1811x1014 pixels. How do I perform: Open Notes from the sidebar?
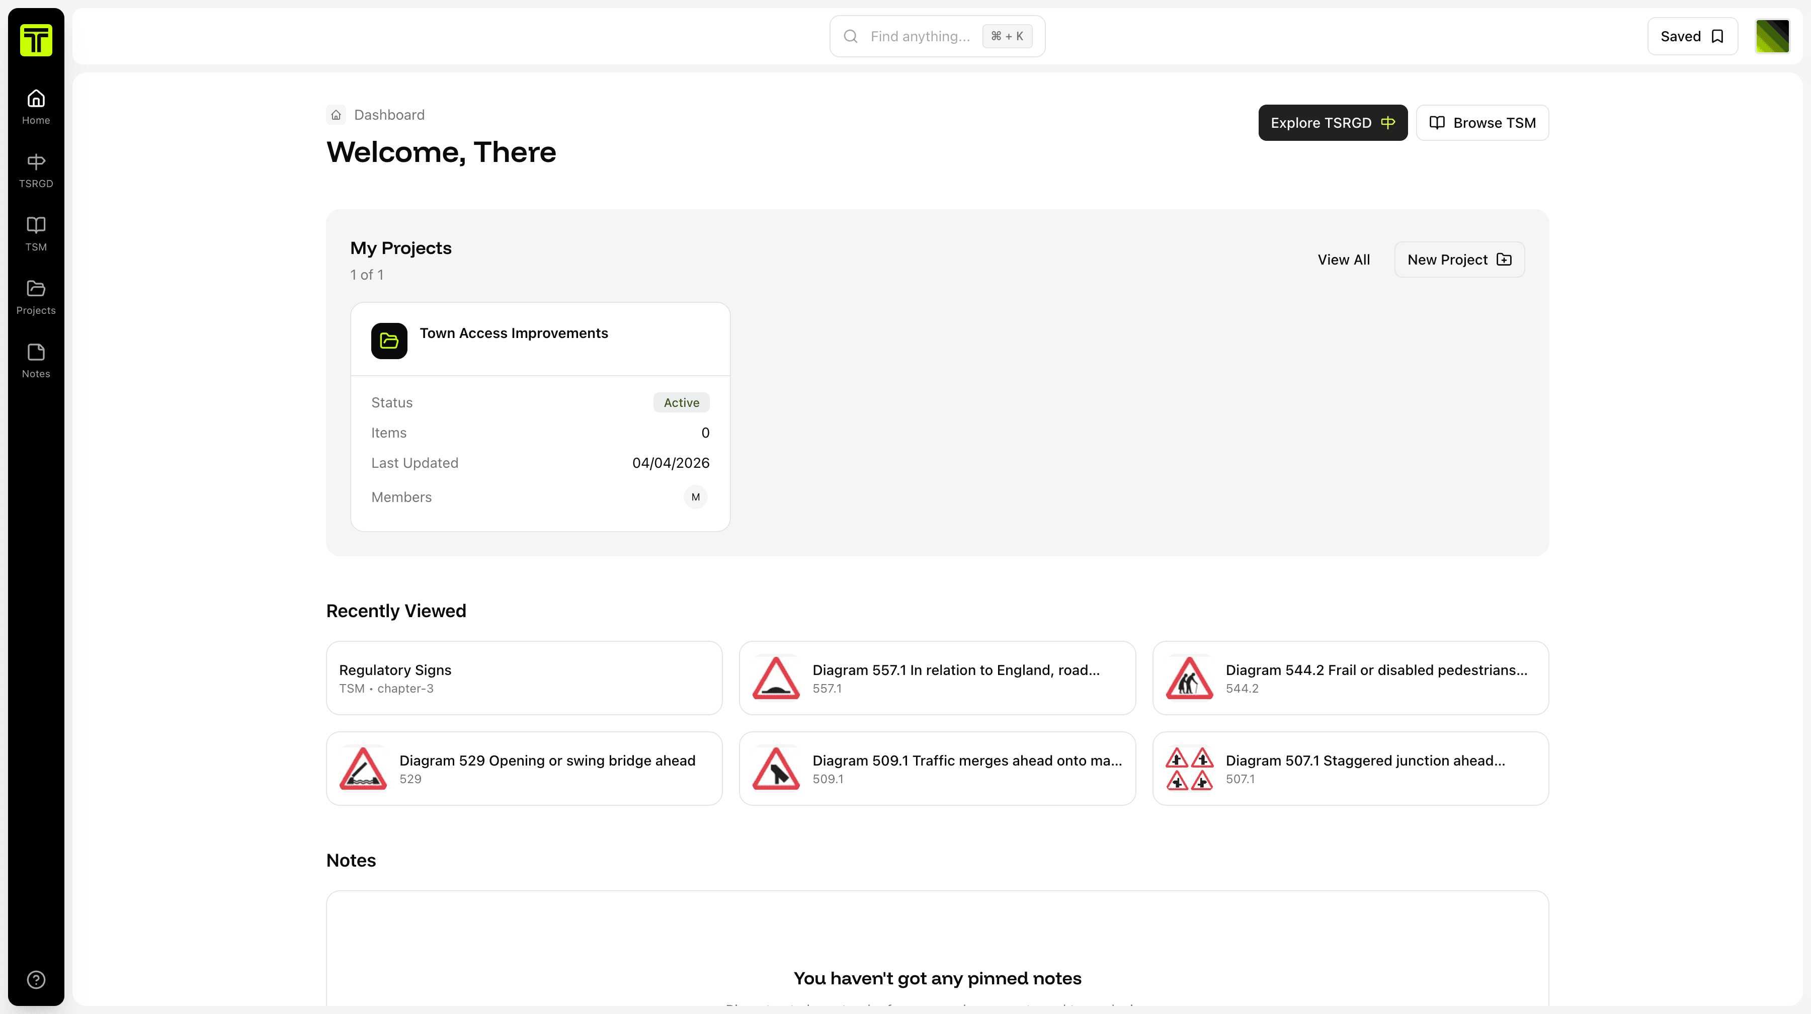tap(35, 360)
